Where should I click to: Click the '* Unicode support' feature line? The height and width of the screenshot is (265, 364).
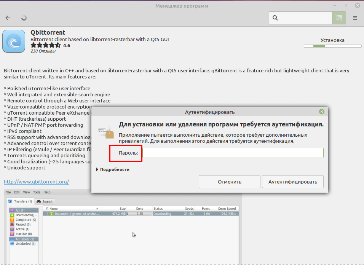25,168
